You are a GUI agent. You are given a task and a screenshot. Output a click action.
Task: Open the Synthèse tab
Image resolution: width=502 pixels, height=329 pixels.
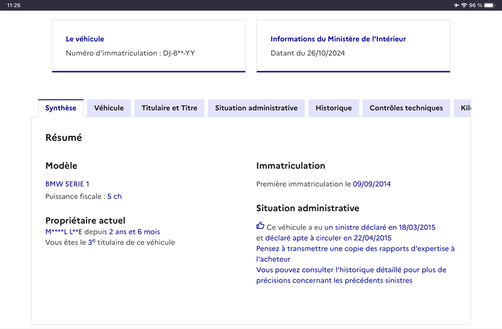point(61,108)
